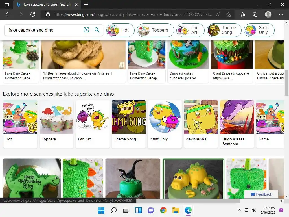Close the fake capcake and dino tab
The height and width of the screenshot is (217, 289).
pos(76,5)
